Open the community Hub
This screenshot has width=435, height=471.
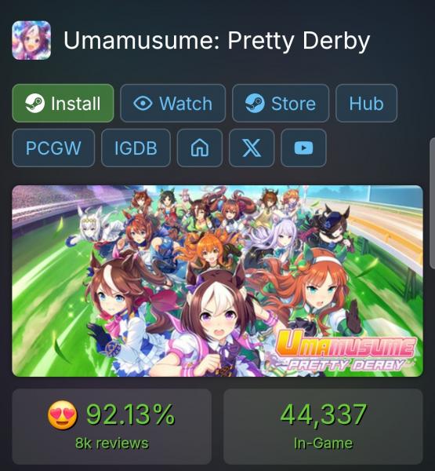pos(366,103)
